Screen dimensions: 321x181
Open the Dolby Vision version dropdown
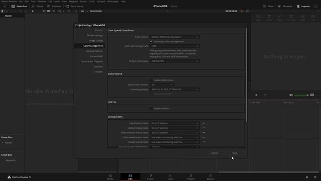click(162, 85)
